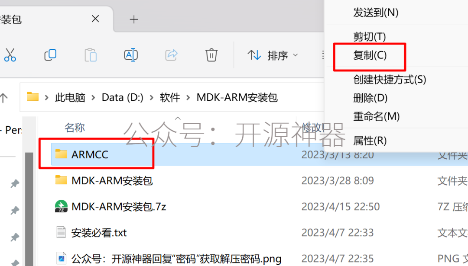Click the 名称 column header
The image size is (468, 266).
tap(75, 128)
